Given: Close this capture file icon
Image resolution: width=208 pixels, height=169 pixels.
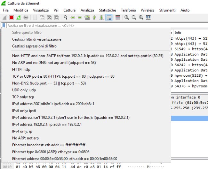Looking at the screenshot, I should [49, 18].
